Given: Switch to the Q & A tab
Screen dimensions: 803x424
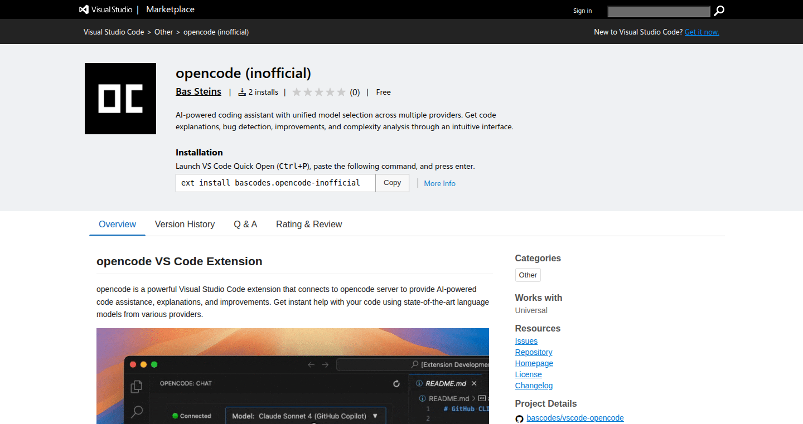Looking at the screenshot, I should (x=245, y=224).
